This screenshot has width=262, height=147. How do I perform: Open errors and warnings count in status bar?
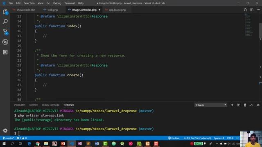click(22, 138)
